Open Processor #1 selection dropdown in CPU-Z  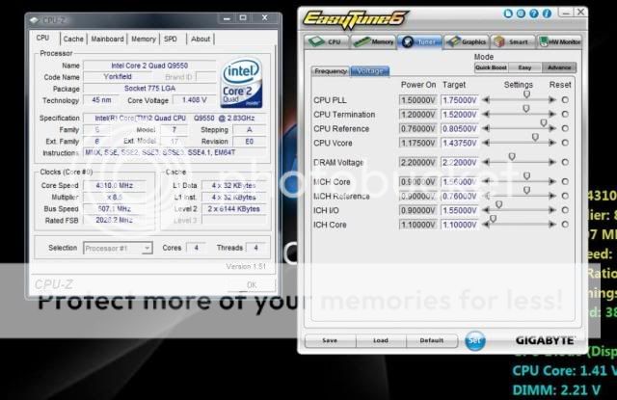[x=118, y=248]
